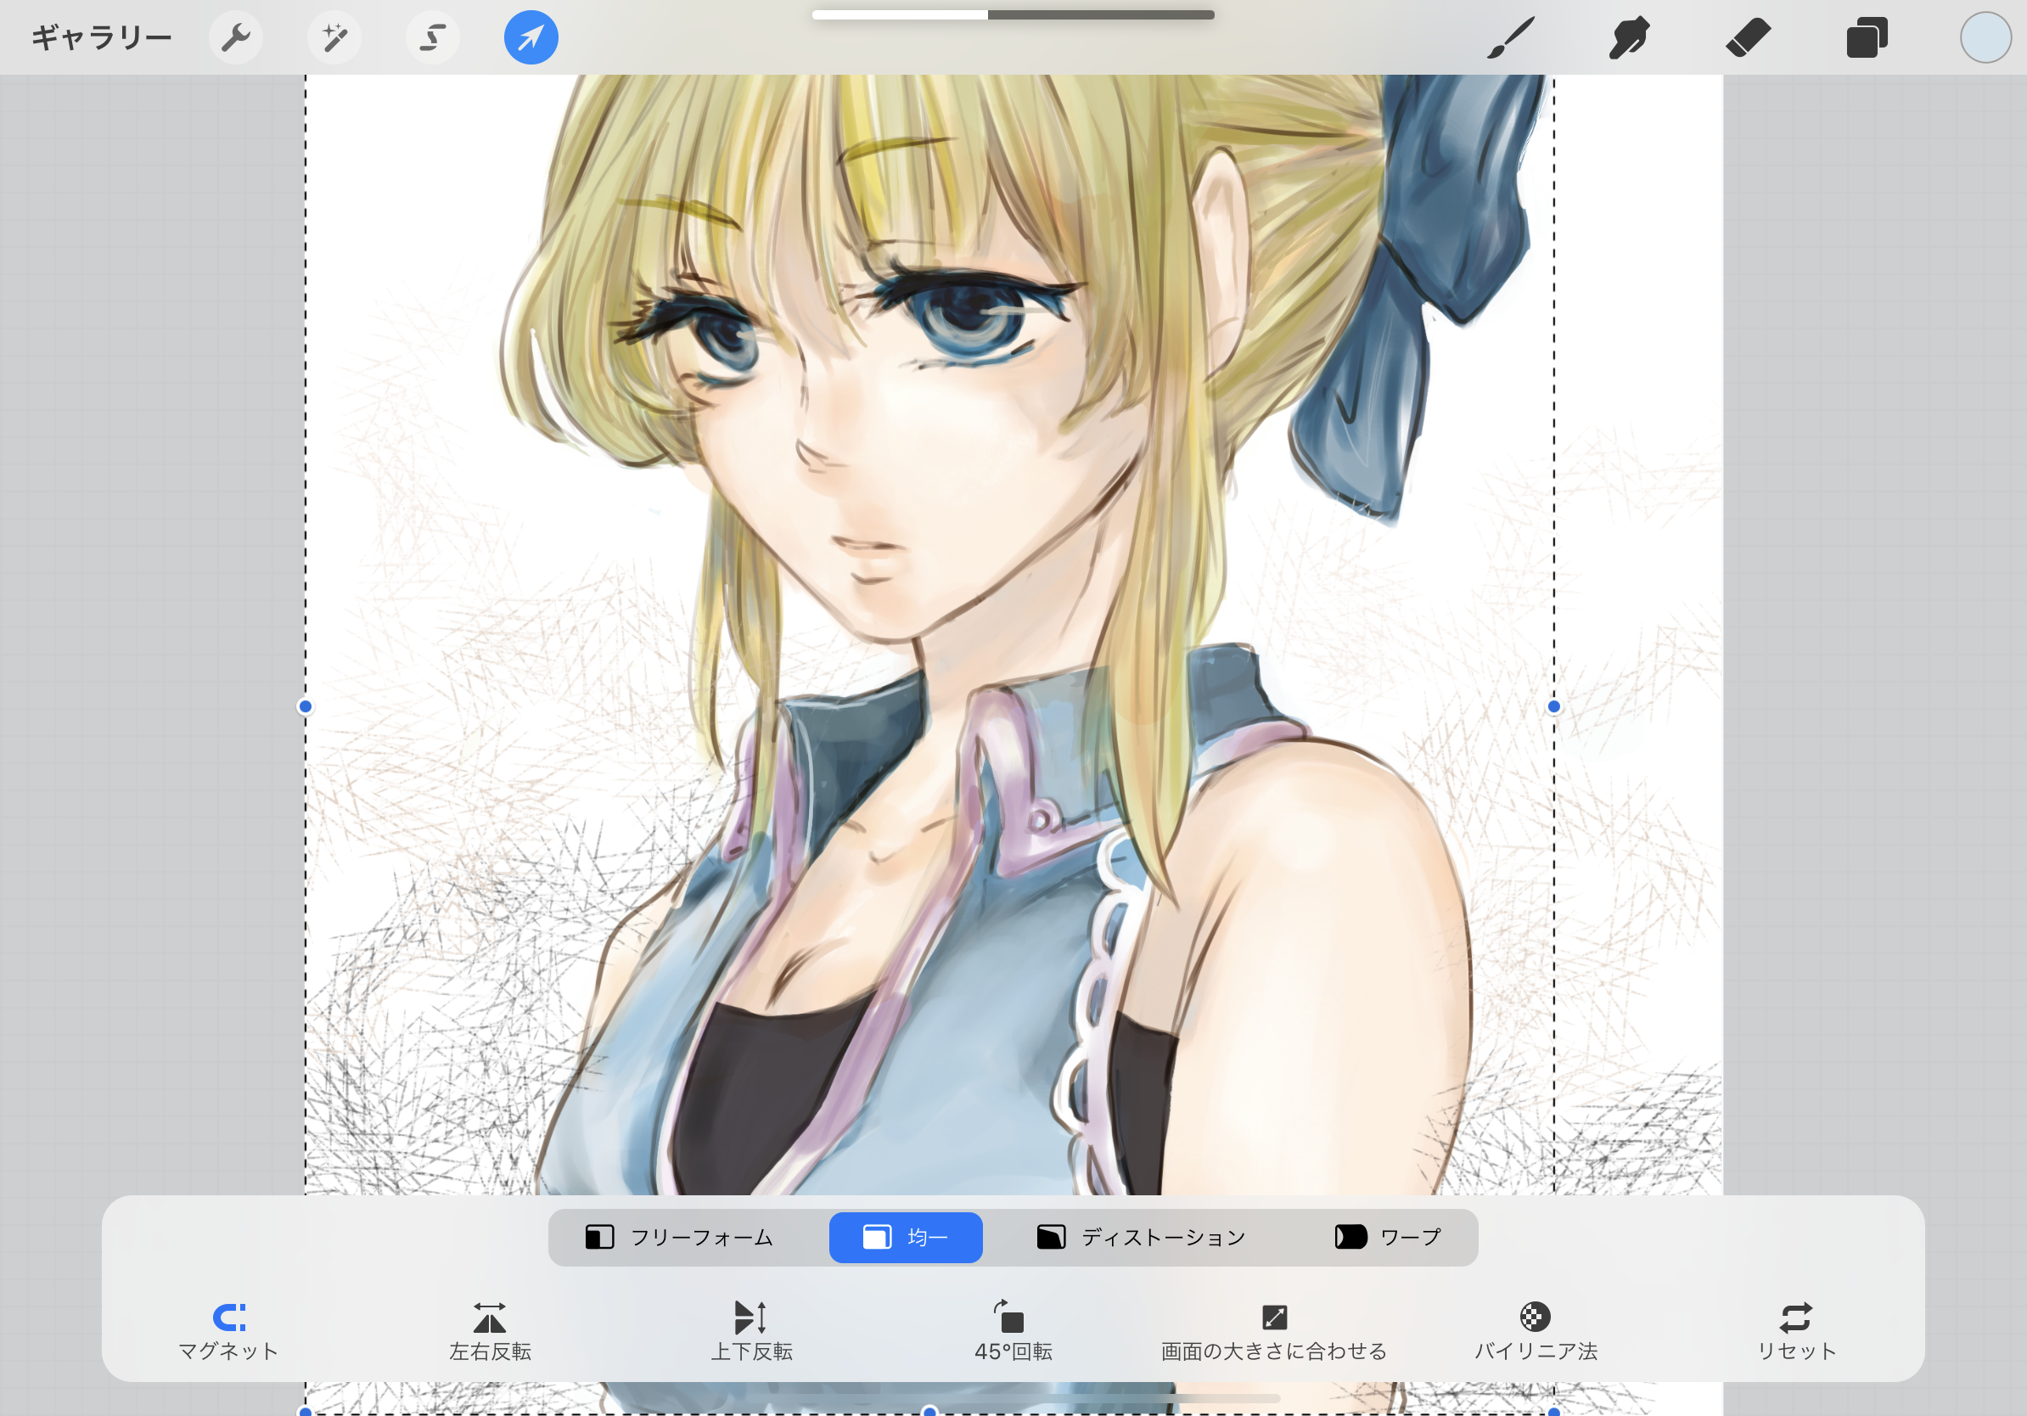2027x1416 pixels.
Task: Toggle the マグネット magnet snapping
Action: (228, 1331)
